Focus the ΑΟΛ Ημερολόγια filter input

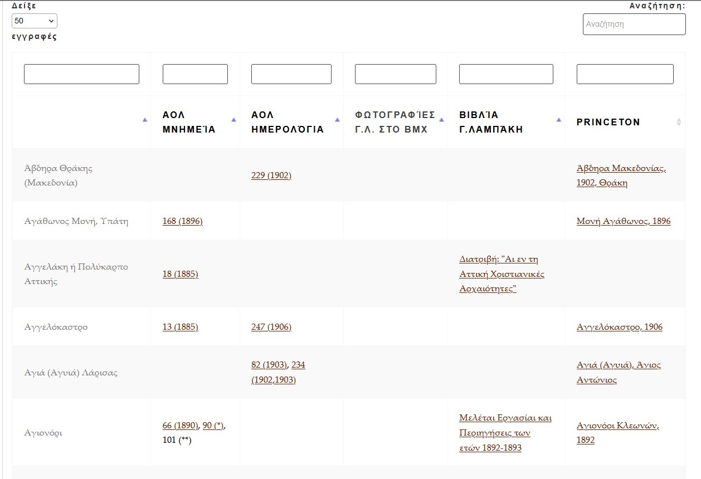click(x=291, y=74)
